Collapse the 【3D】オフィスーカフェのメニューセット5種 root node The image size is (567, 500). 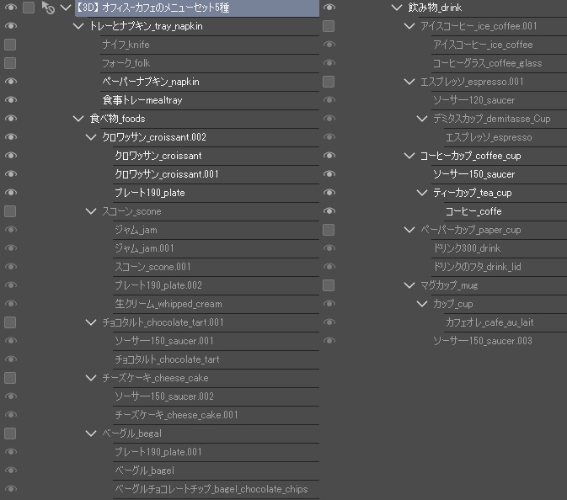point(66,8)
